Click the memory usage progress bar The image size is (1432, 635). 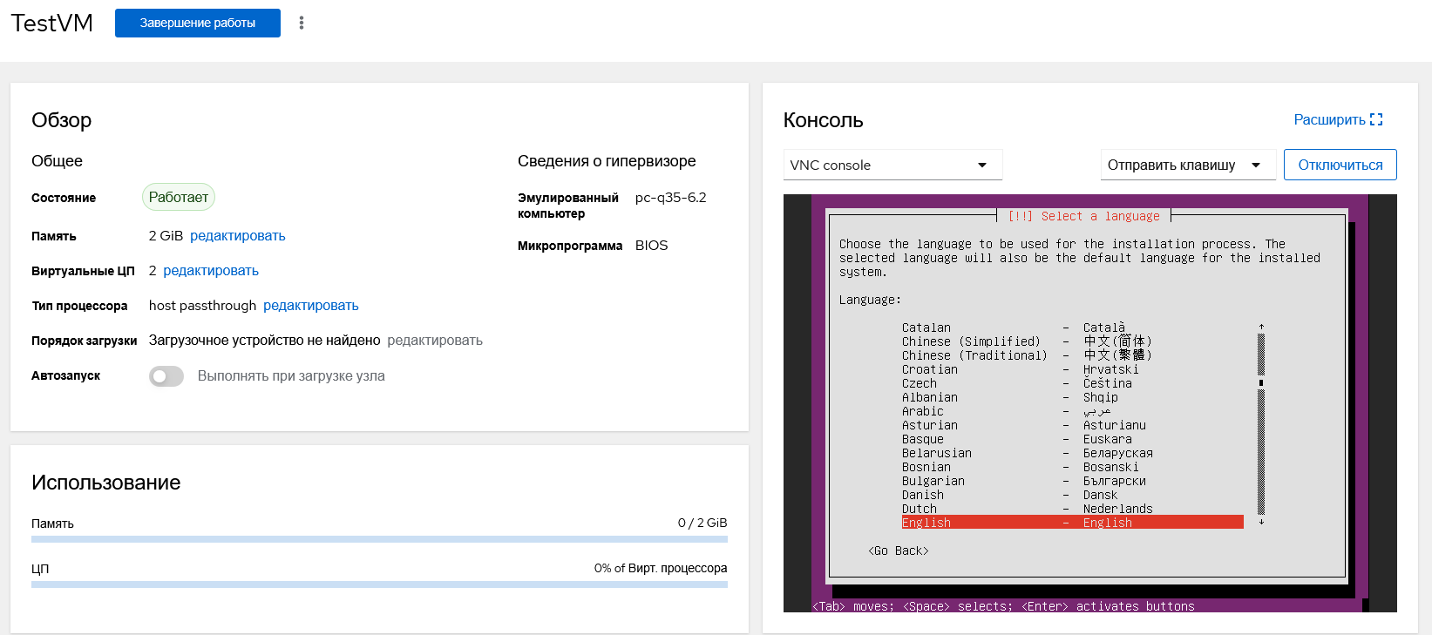click(379, 539)
